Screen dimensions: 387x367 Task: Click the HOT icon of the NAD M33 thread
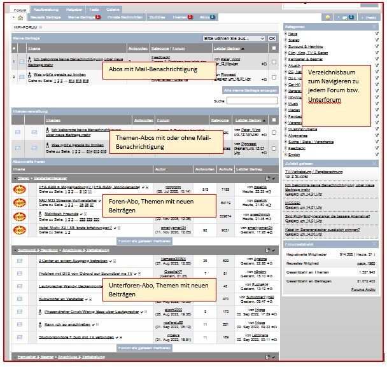click(20, 203)
